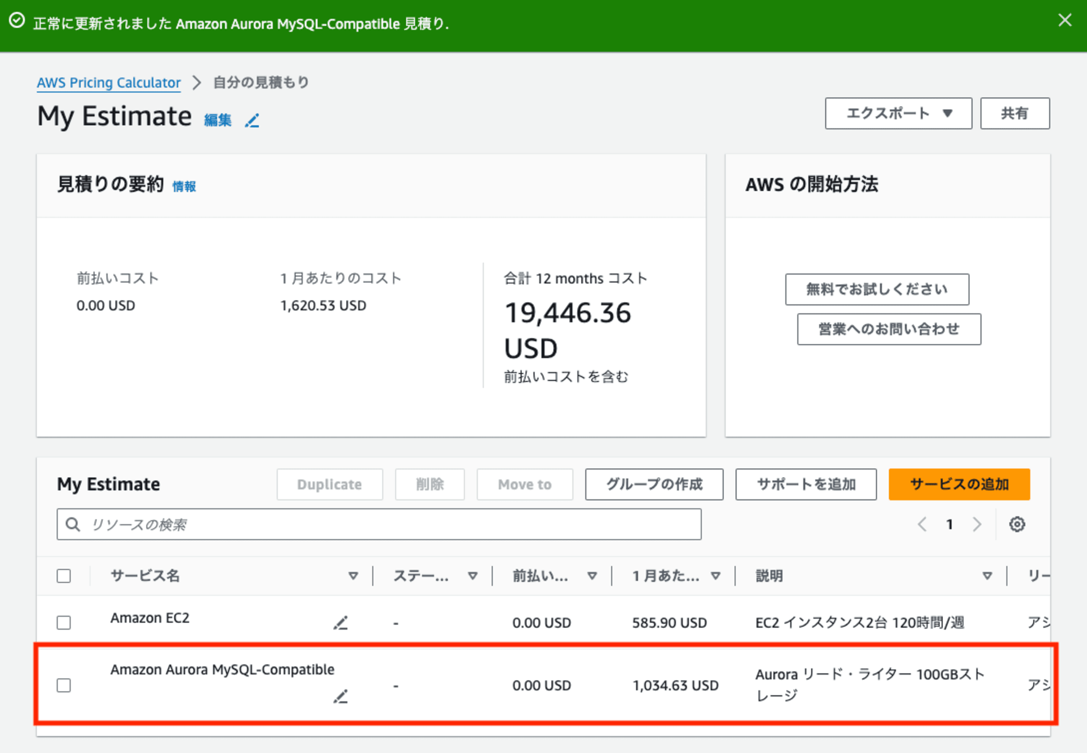Click the 削除 delete button
The width and height of the screenshot is (1087, 753).
click(429, 484)
